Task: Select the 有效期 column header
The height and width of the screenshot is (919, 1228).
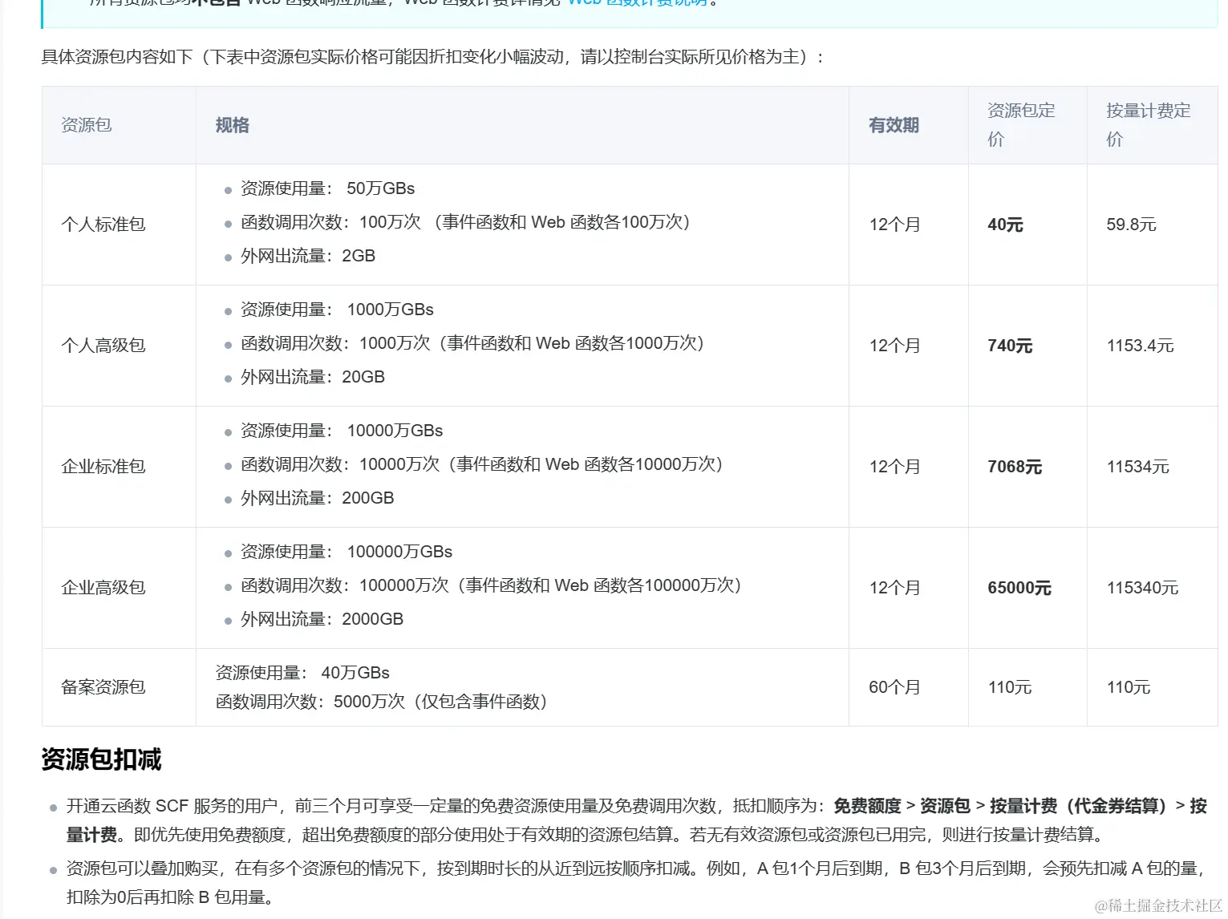Action: coord(894,125)
